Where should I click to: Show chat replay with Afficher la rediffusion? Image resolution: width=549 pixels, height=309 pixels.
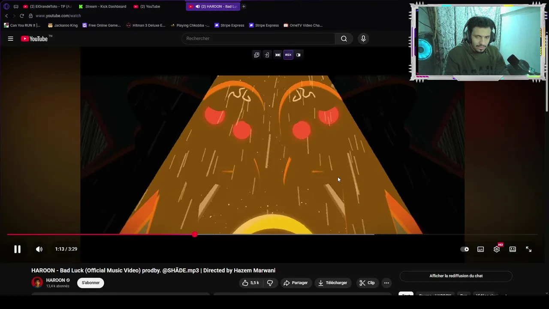(x=456, y=276)
